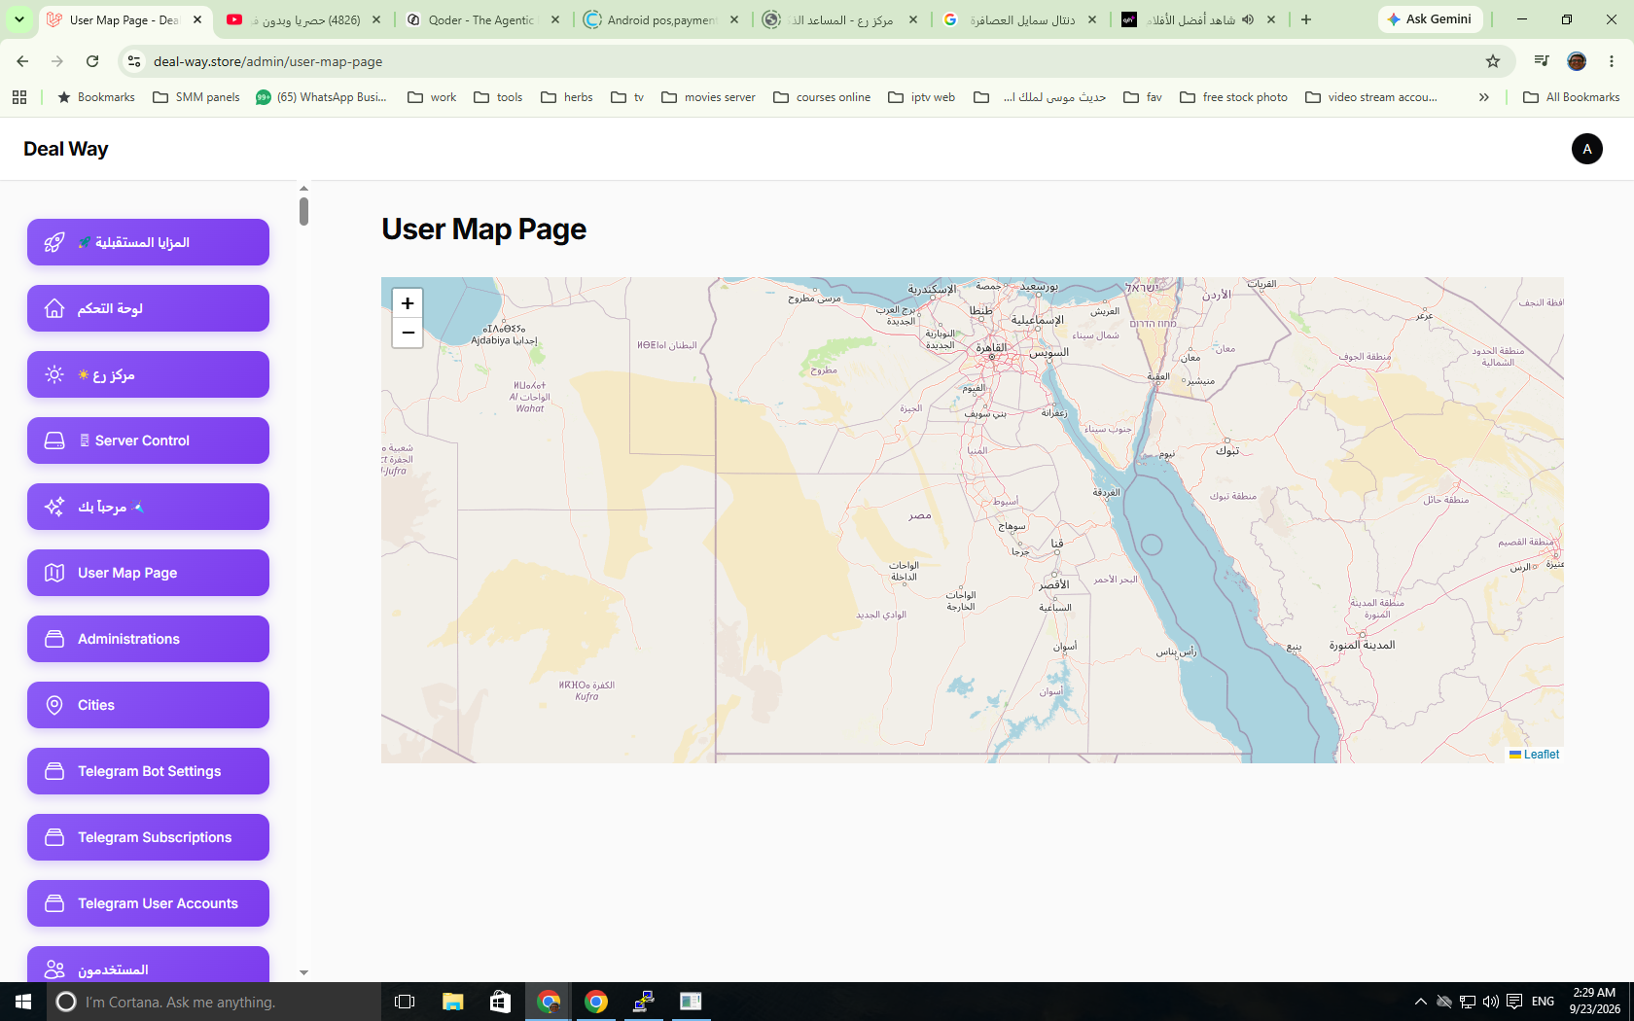Expand the hidden bookmarks chevron
Screen dimensions: 1634x1021
[x=1483, y=97]
